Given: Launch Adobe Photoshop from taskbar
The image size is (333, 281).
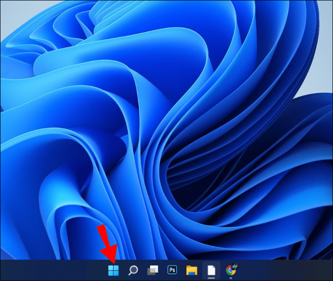Looking at the screenshot, I should pyautogui.click(x=172, y=270).
